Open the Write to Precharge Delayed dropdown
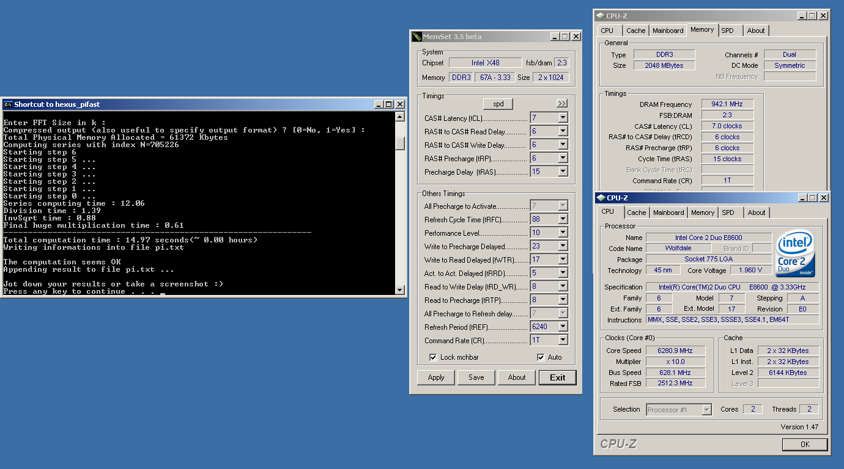Viewport: 844px width, 469px height. point(563,246)
